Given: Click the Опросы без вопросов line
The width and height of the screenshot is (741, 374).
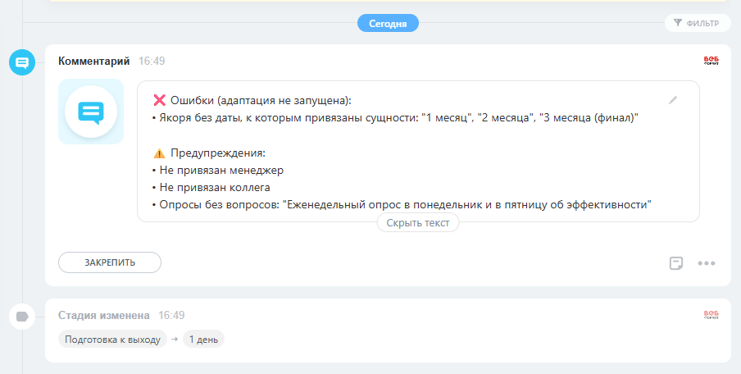Looking at the screenshot, I should click(x=402, y=205).
